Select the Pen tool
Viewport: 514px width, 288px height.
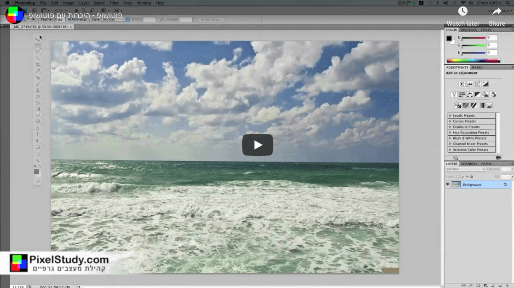(37, 128)
